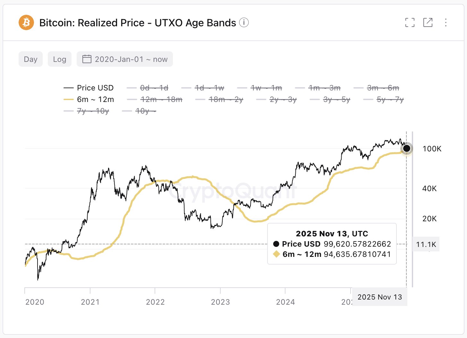Click the Bitcoin logo icon in the header

pos(27,22)
